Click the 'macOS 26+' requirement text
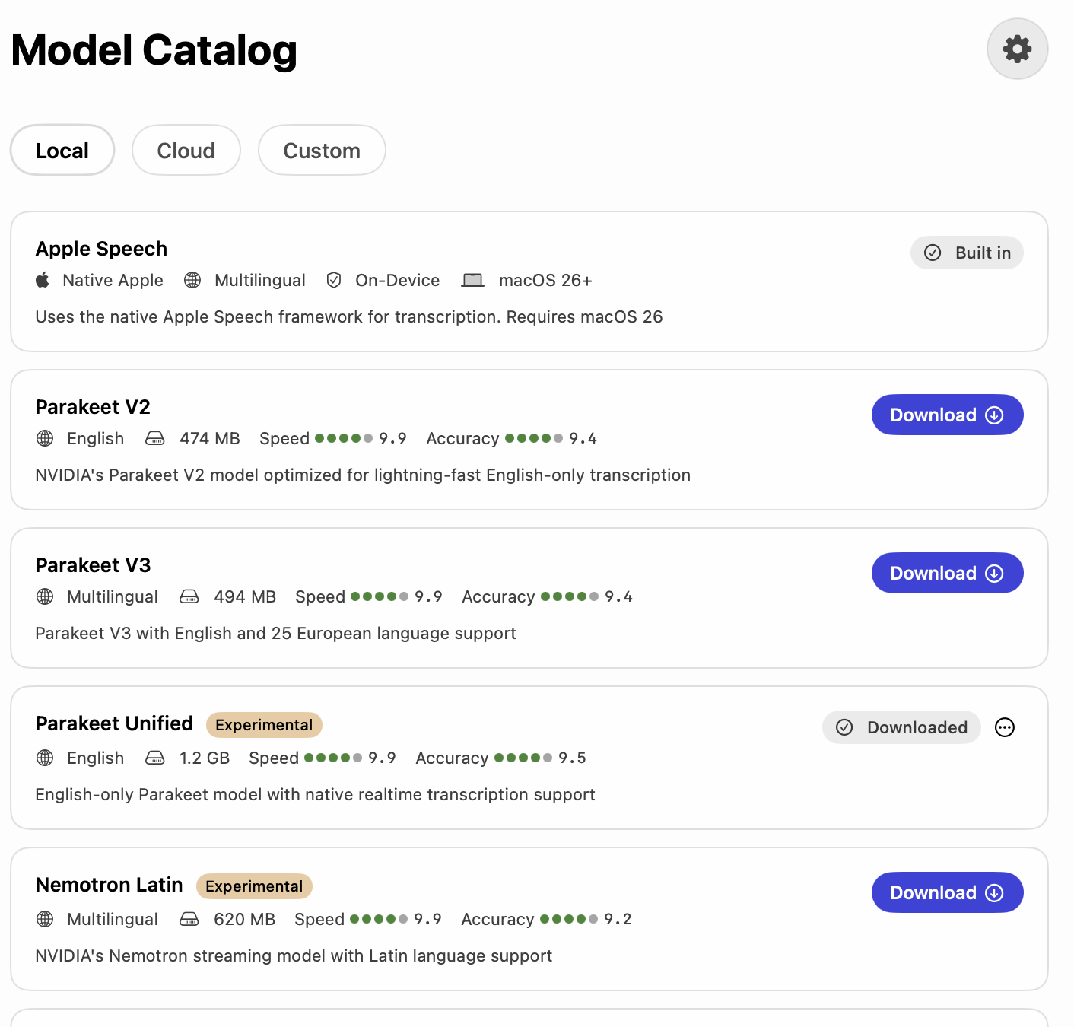The height and width of the screenshot is (1027, 1074). click(x=545, y=280)
